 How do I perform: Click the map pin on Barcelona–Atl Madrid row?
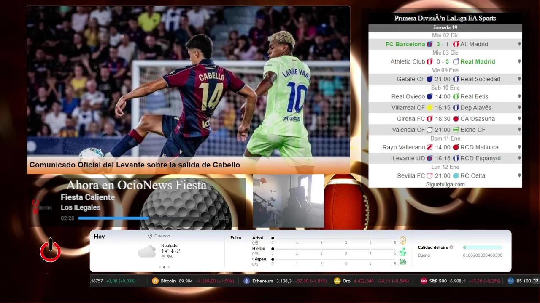pos(519,44)
